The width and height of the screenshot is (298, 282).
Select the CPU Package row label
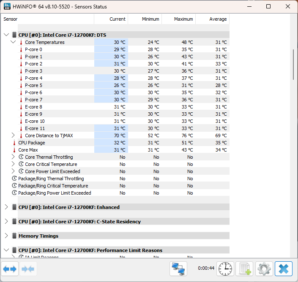tap(32, 143)
